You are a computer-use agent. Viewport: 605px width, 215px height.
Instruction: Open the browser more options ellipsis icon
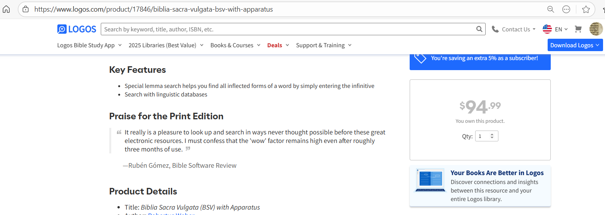(566, 9)
